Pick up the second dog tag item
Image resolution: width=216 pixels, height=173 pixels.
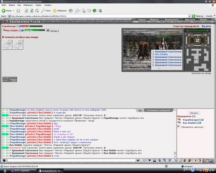(x=18, y=44)
